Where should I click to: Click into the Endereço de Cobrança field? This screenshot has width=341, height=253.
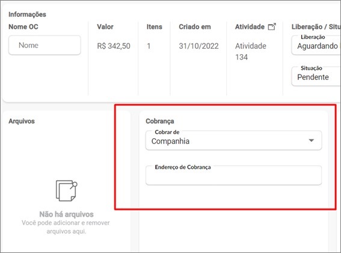233,175
